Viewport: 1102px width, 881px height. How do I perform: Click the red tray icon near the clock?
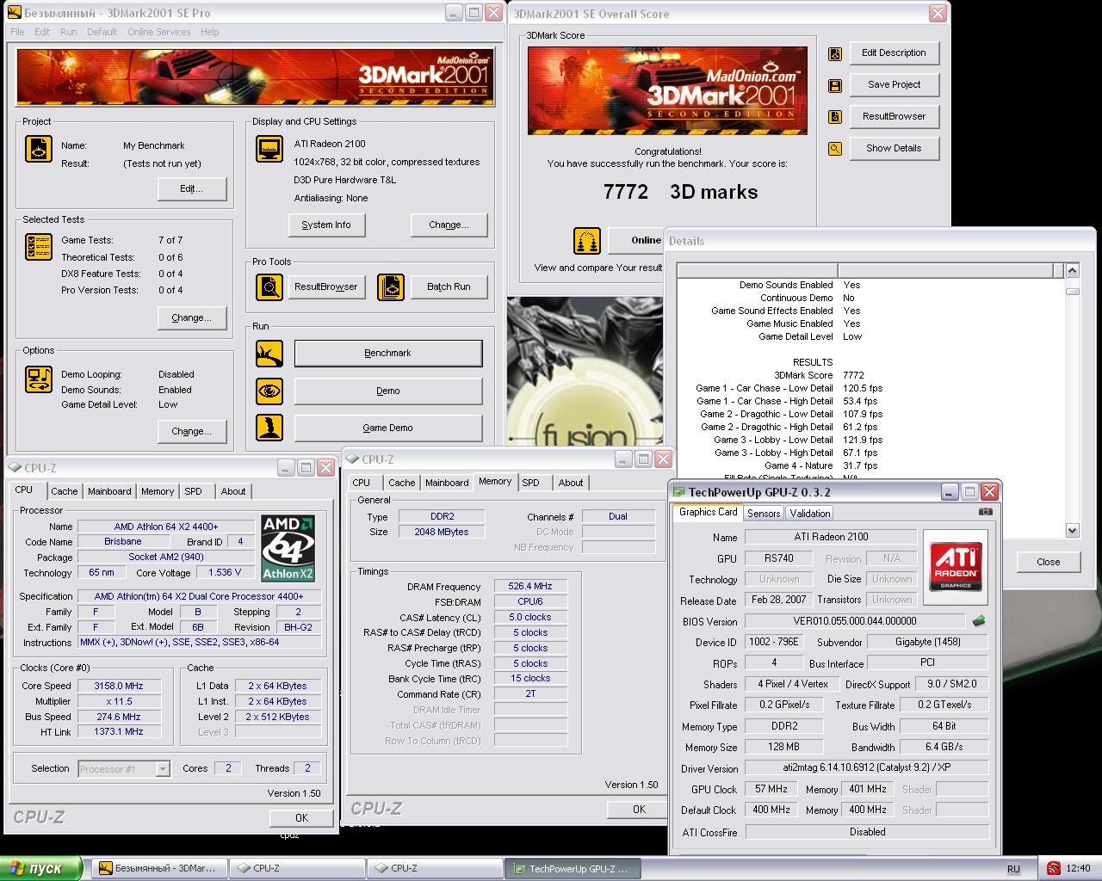1053,869
